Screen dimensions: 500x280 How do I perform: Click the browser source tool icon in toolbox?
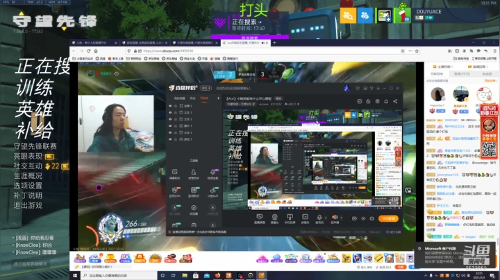(194, 209)
